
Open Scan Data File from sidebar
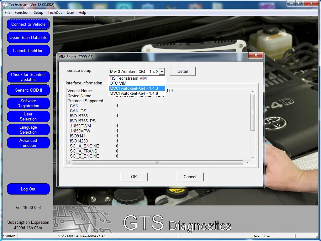[28, 38]
